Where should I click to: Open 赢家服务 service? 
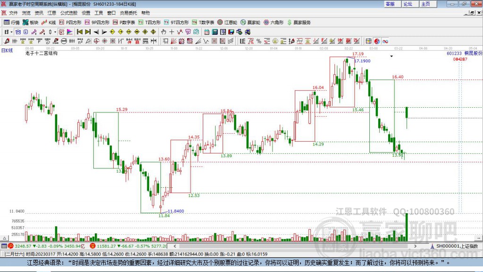(299, 23)
